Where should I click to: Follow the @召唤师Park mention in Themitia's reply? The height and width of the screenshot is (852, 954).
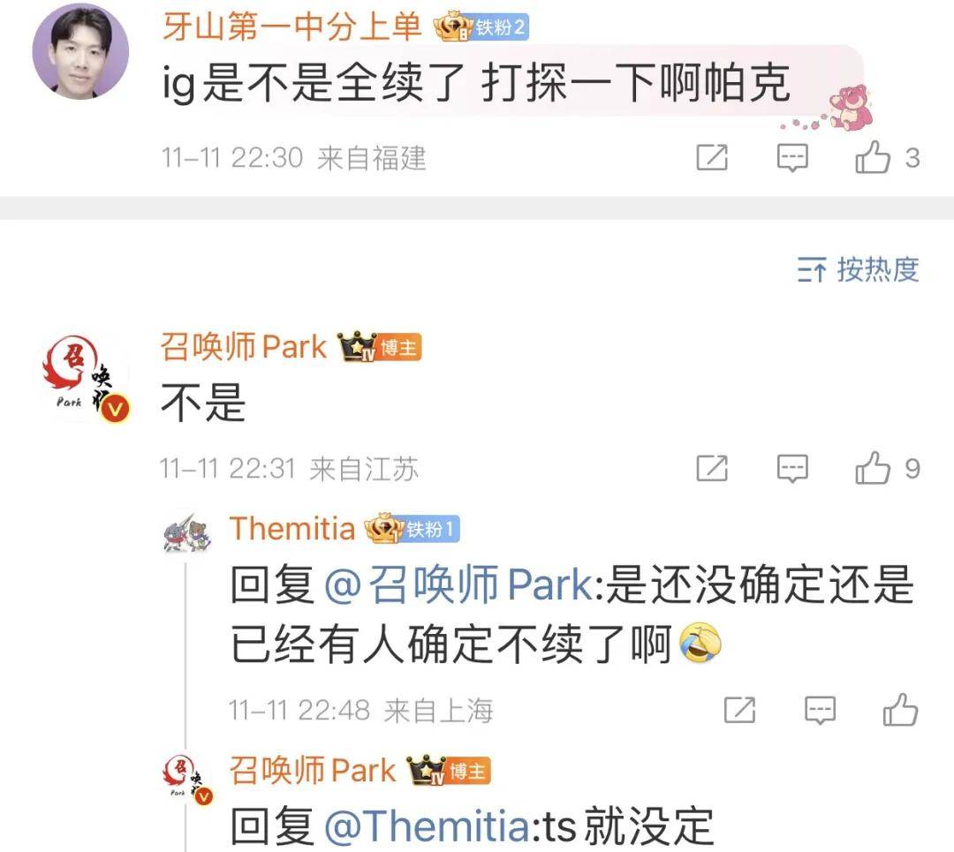458,584
